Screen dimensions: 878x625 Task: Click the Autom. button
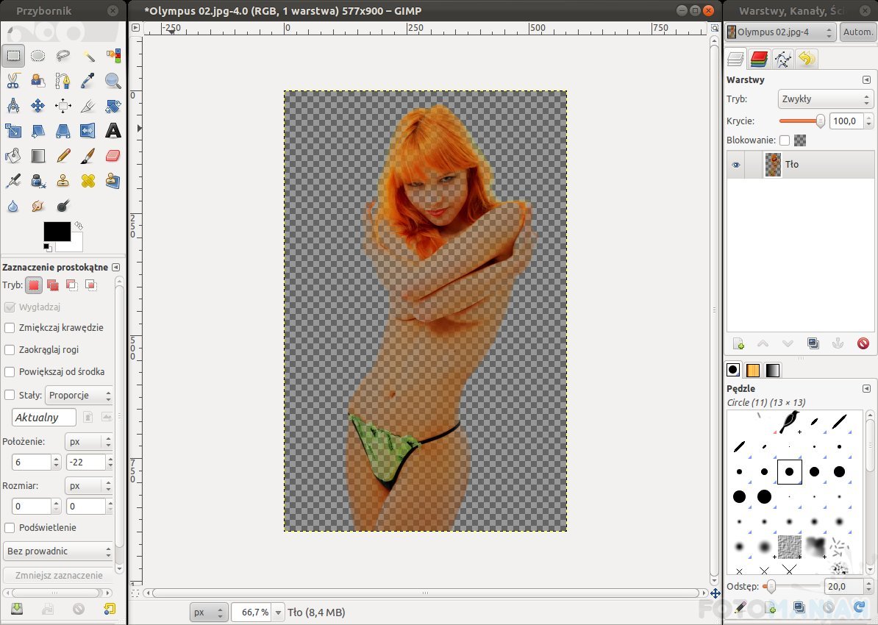857,32
